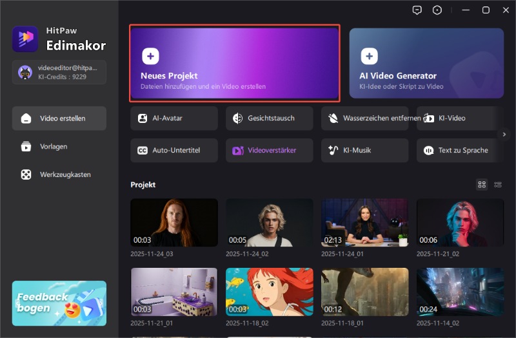516x338 pixels.
Task: Open the account info box showing KI-Credits
Action: click(x=59, y=72)
